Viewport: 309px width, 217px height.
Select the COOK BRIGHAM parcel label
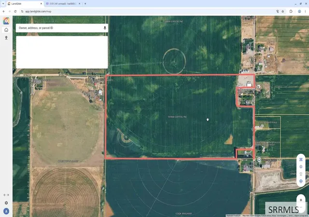click(x=183, y=214)
